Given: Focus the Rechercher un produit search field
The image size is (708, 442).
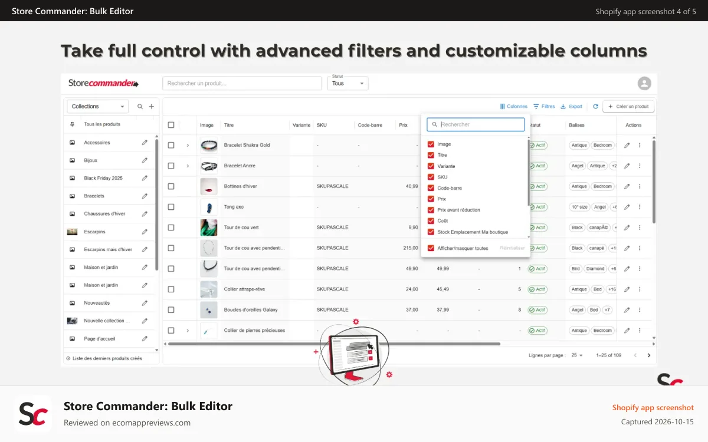Looking at the screenshot, I should [242, 83].
